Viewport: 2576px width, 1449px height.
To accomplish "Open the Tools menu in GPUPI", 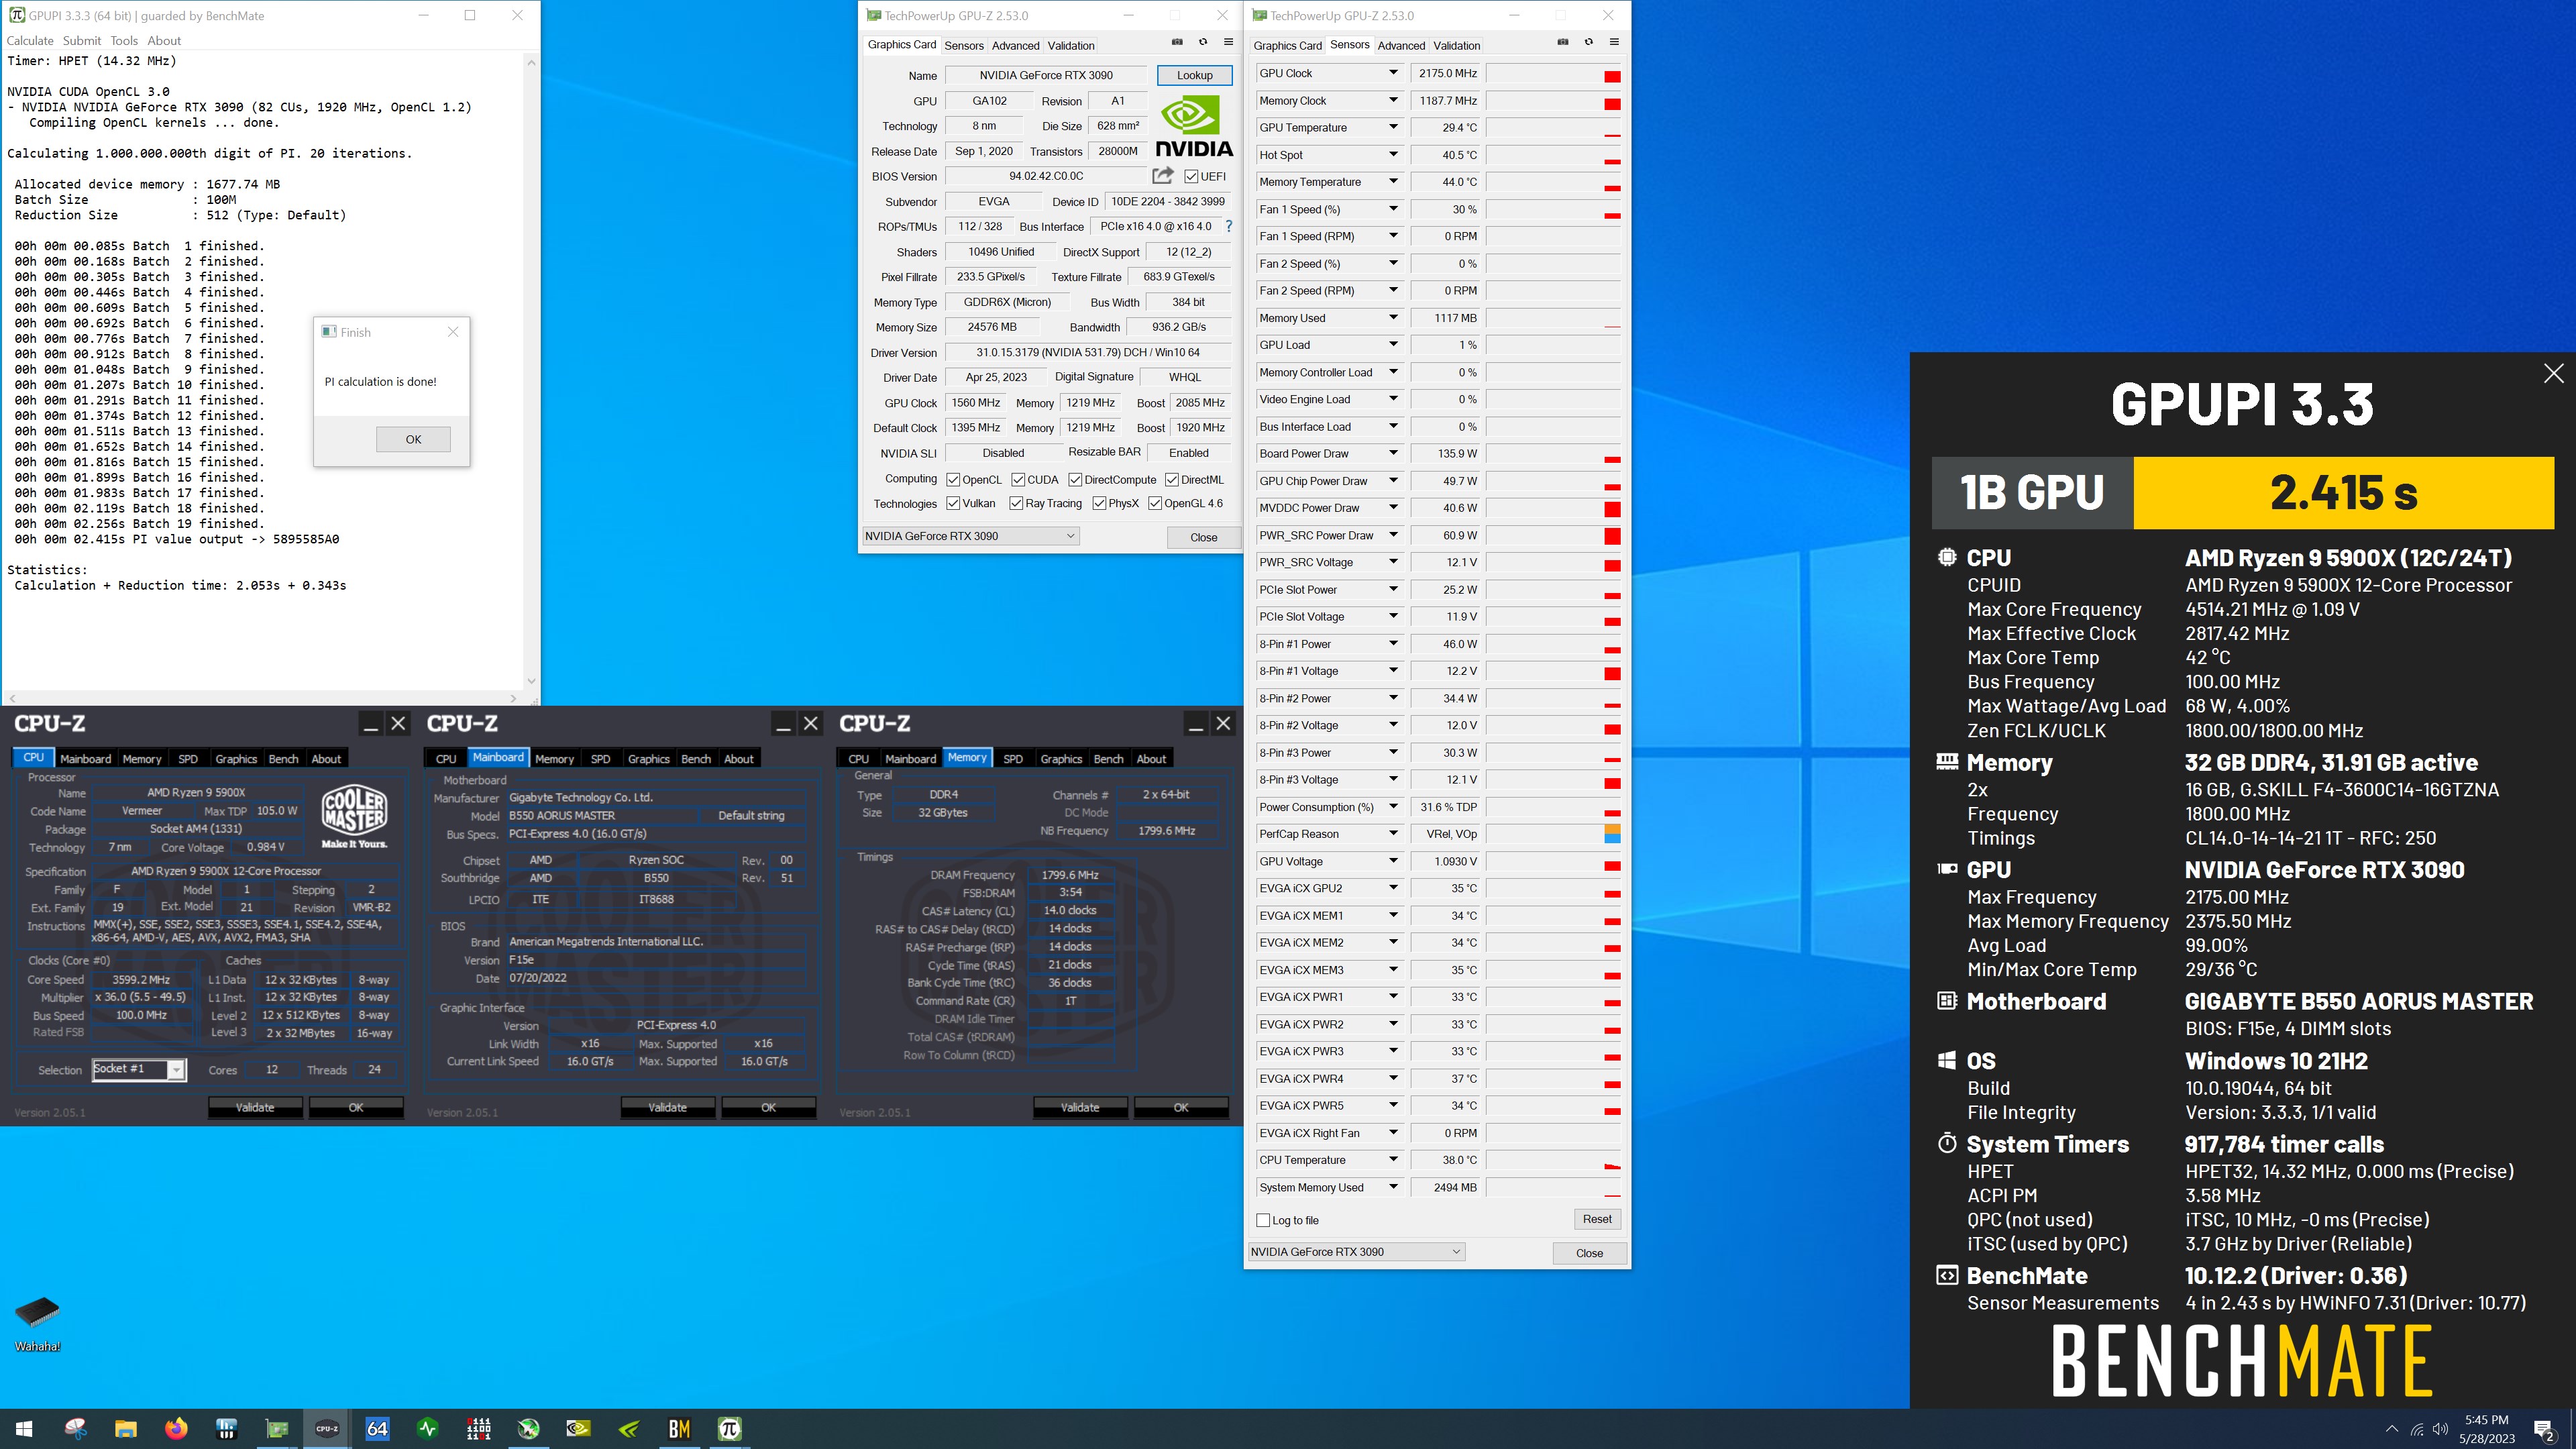I will click(x=124, y=41).
